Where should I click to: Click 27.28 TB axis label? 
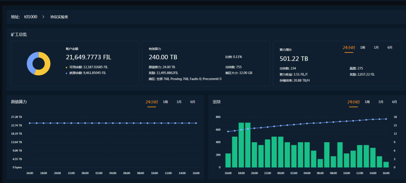[x=16, y=117]
